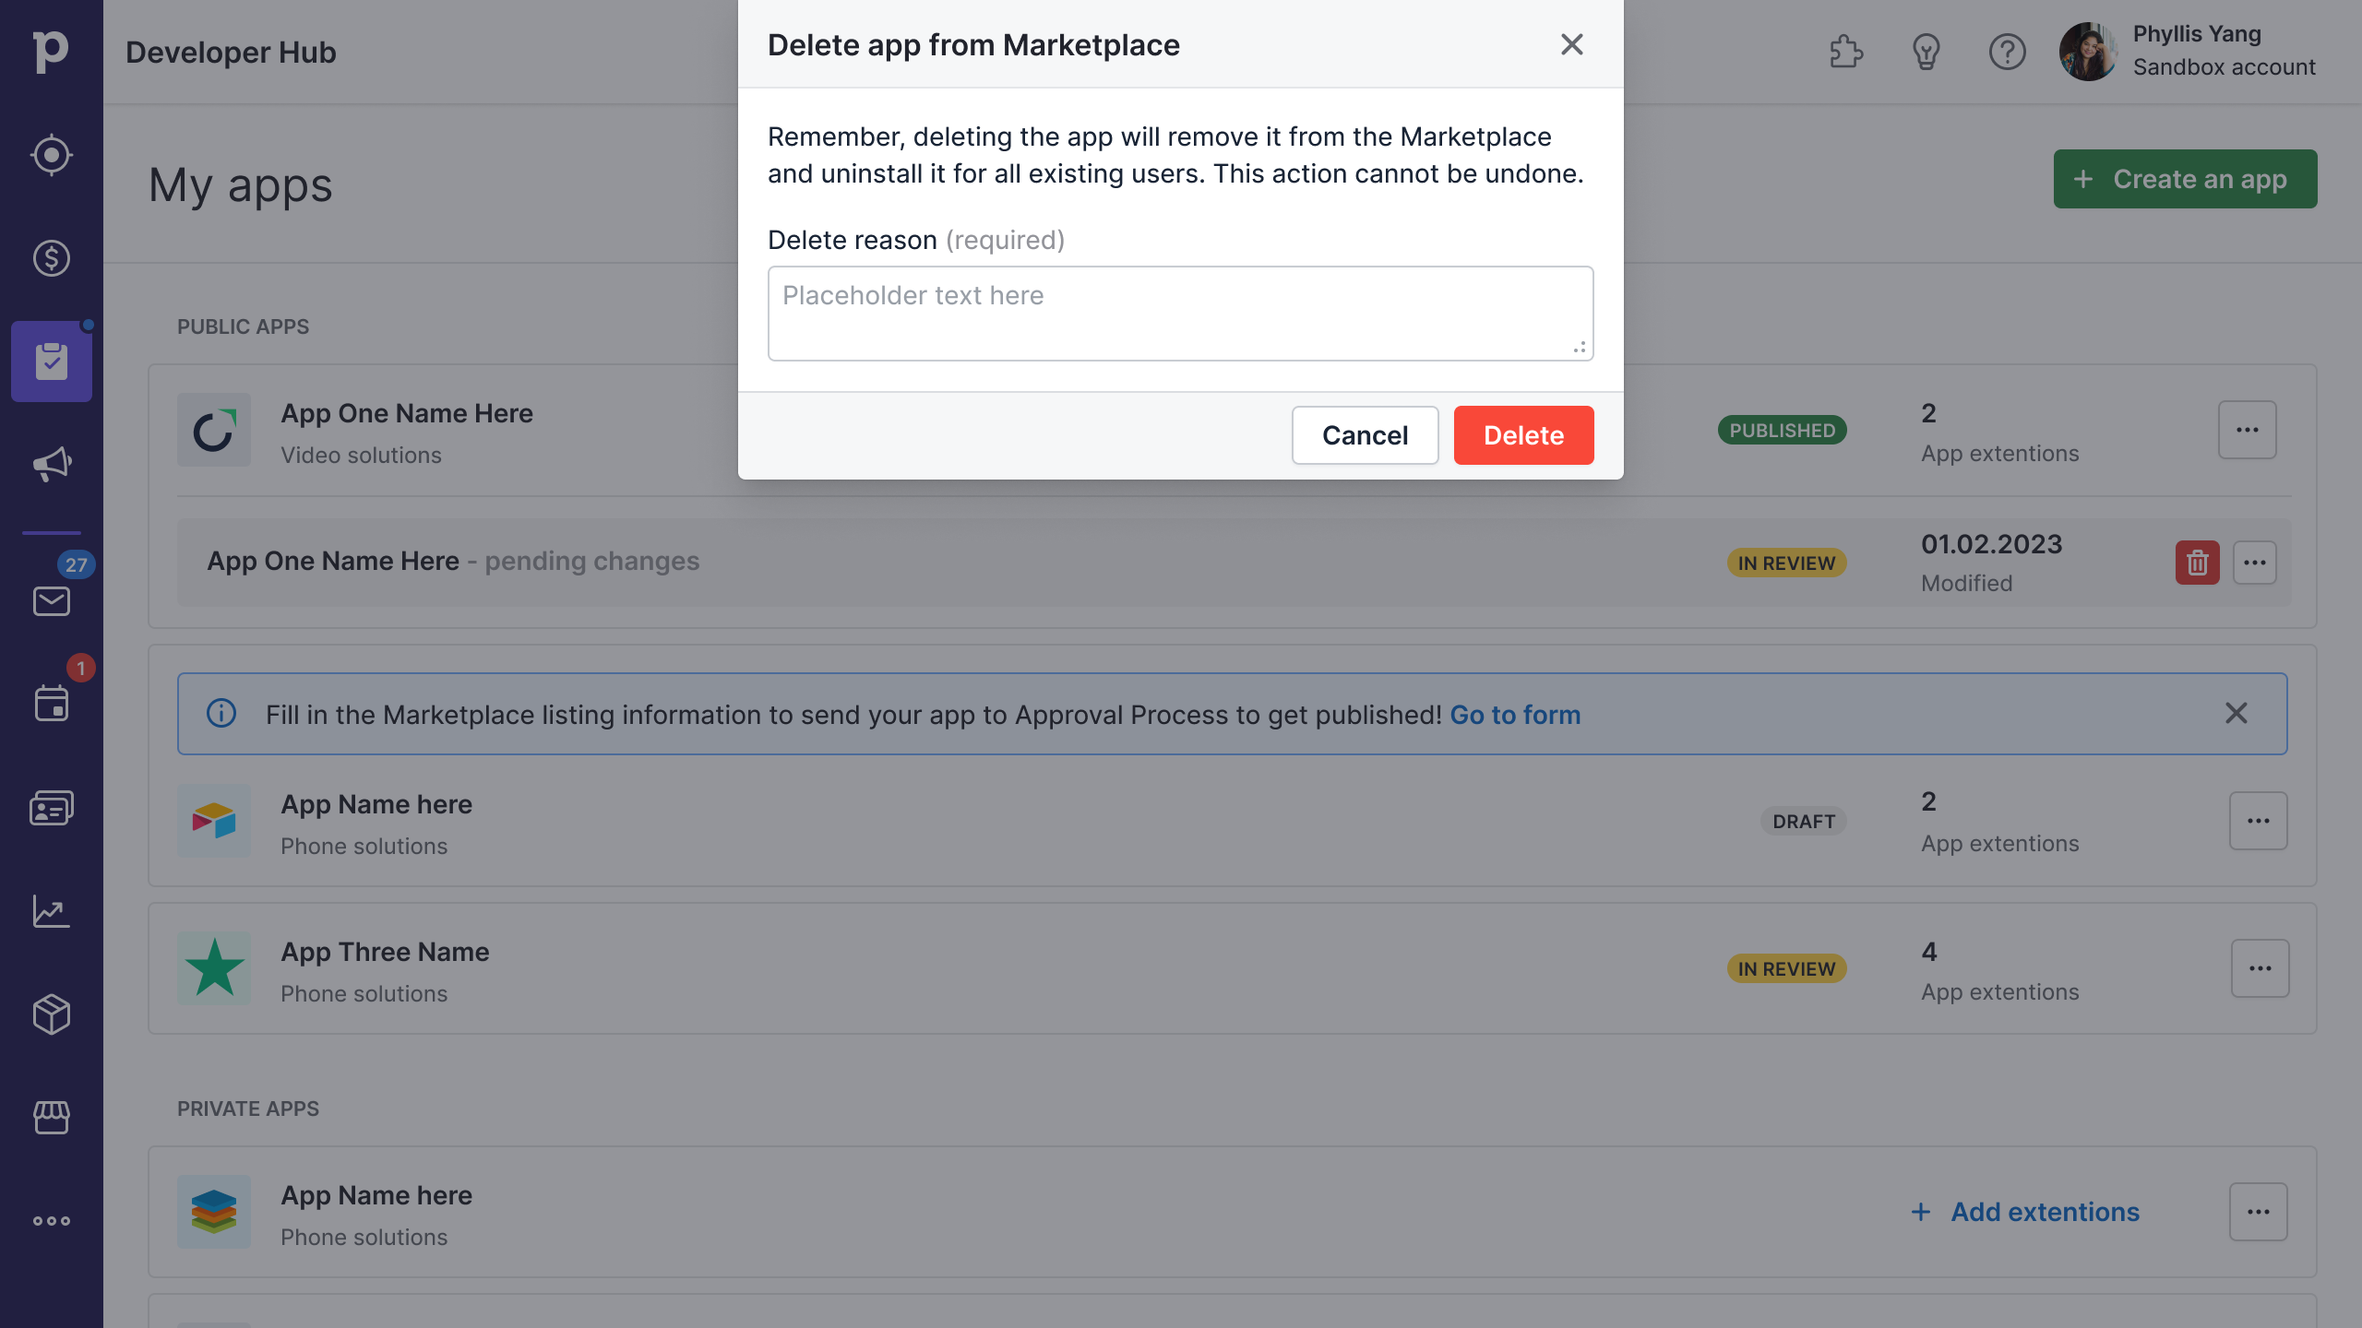The image size is (2362, 1328).
Task: Click the Delete reason text field
Action: pos(1180,314)
